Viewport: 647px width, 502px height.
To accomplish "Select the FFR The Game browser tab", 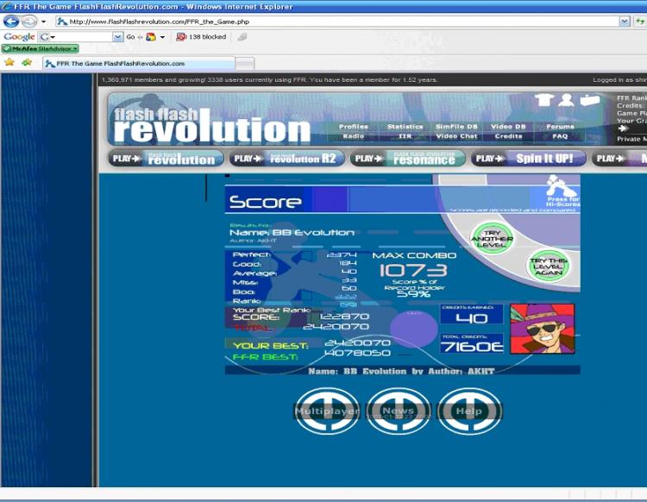I will 139,64.
